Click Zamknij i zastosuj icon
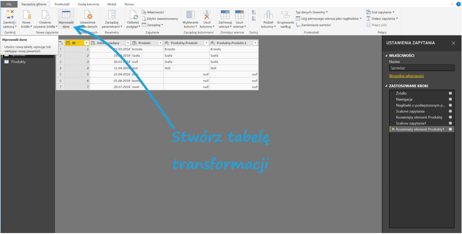The image size is (462, 234). click(9, 15)
